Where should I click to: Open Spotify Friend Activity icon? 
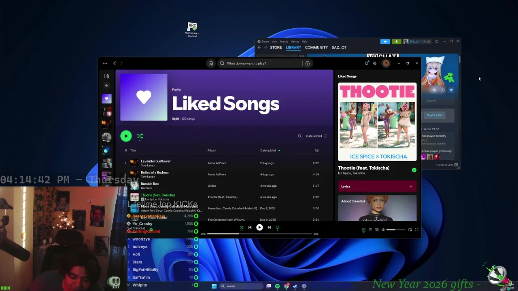[375, 63]
